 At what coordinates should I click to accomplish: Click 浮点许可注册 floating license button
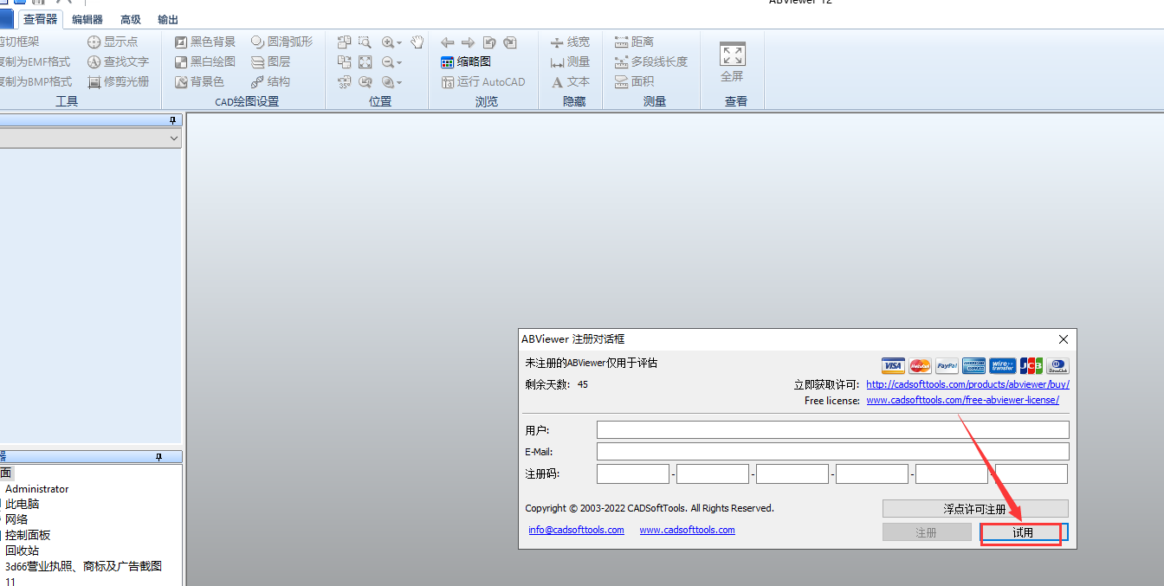coord(975,509)
